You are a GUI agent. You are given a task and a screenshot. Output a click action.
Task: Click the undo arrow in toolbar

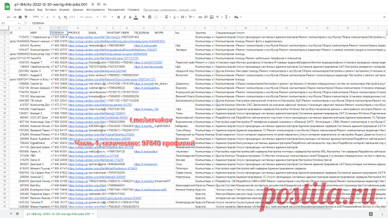(9, 17)
